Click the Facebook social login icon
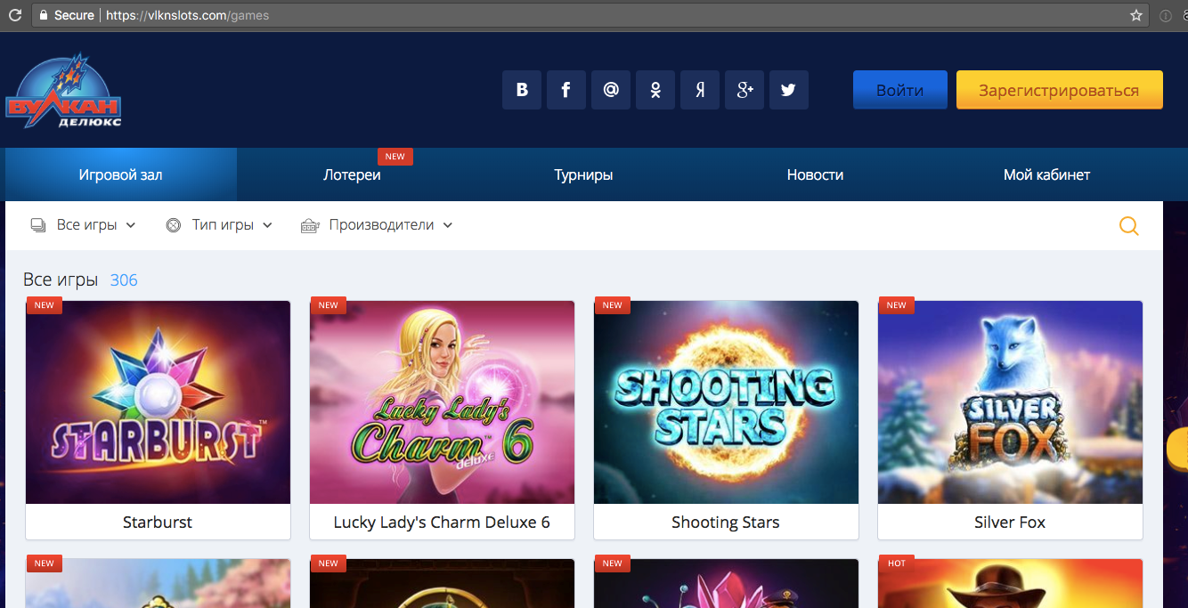1188x608 pixels. [566, 90]
